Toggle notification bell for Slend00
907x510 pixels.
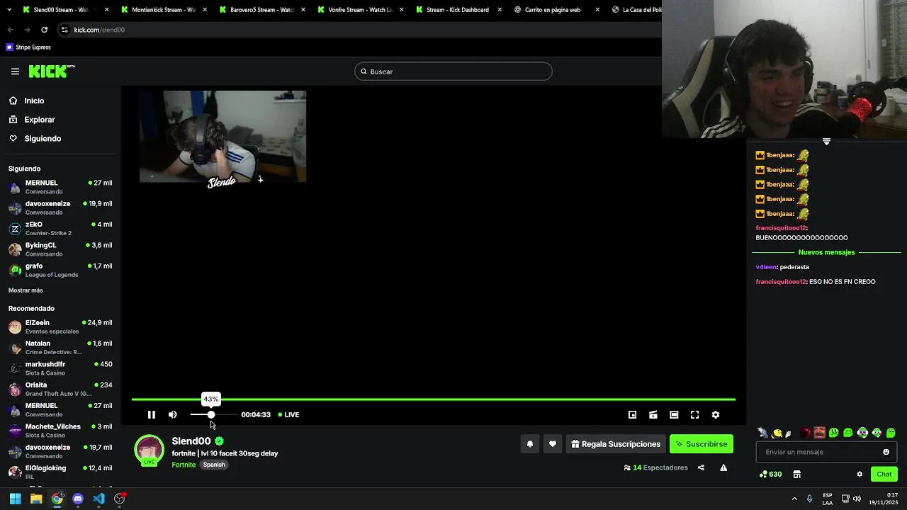coord(529,444)
